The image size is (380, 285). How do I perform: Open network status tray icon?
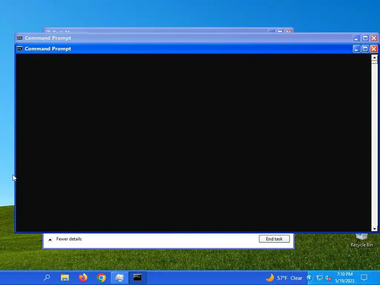(320, 278)
